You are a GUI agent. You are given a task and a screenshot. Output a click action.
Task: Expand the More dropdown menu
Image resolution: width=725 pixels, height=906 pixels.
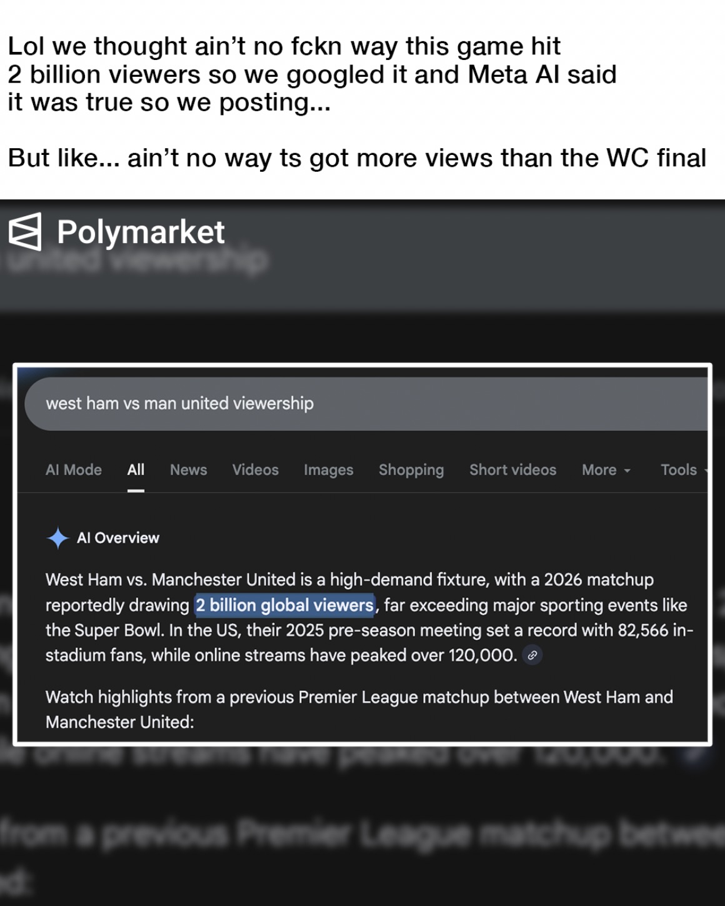click(x=606, y=470)
